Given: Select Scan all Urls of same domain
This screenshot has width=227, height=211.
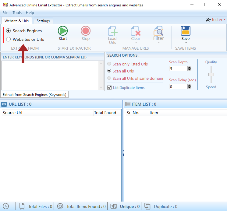Looking at the screenshot, I should point(109,78).
